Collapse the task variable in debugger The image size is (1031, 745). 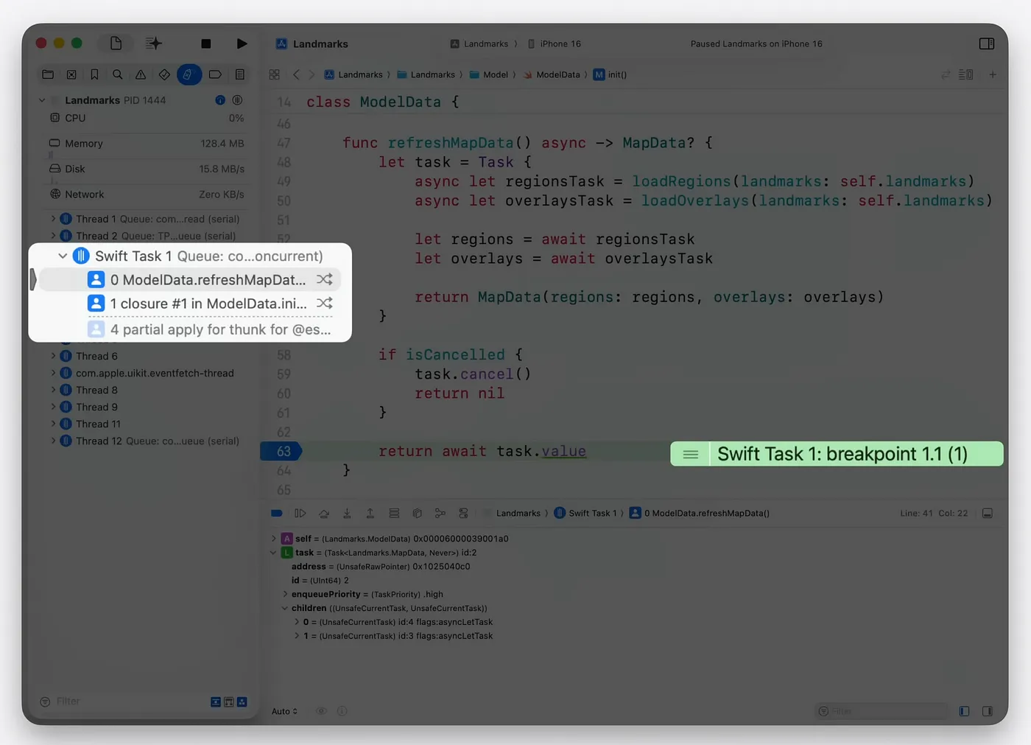tap(273, 553)
